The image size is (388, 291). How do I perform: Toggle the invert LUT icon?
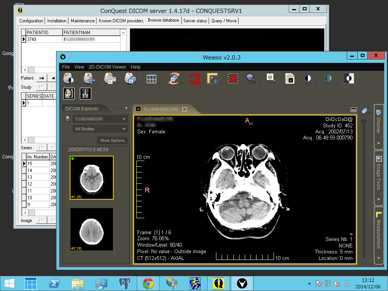pos(349,78)
